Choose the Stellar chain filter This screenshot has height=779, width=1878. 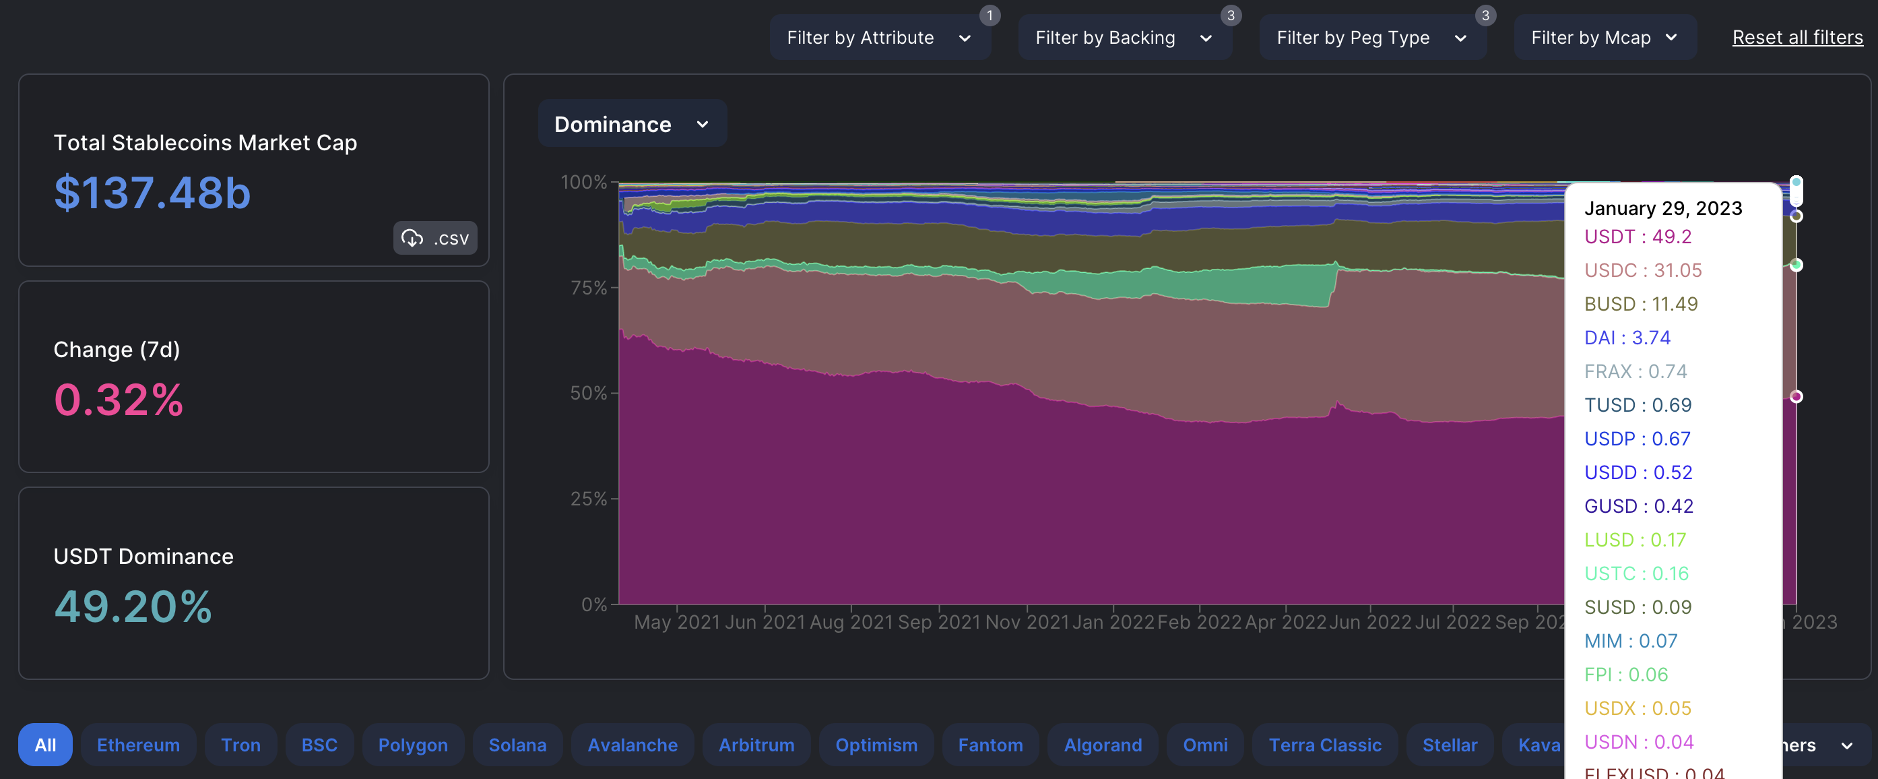1450,745
